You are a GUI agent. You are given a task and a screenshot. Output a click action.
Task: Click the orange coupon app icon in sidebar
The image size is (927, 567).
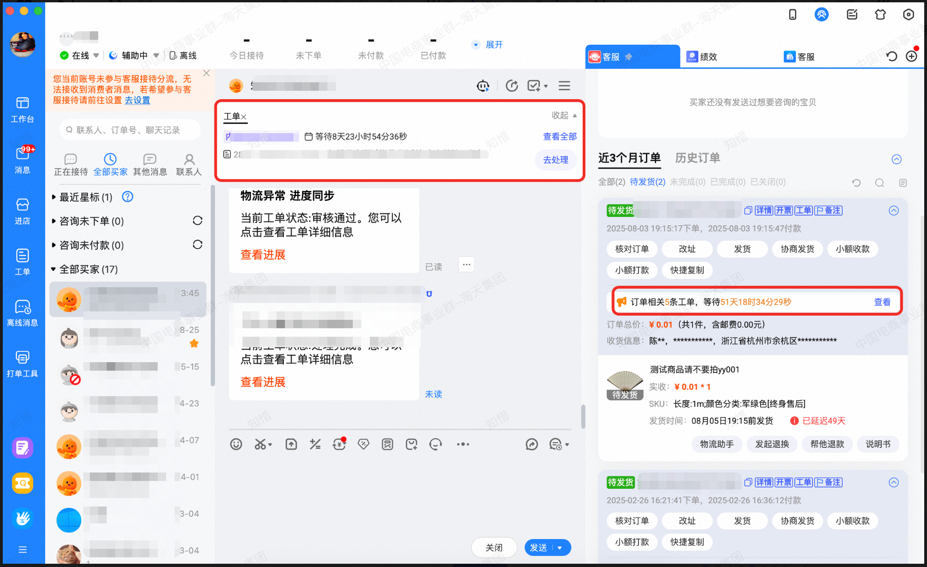point(22,483)
